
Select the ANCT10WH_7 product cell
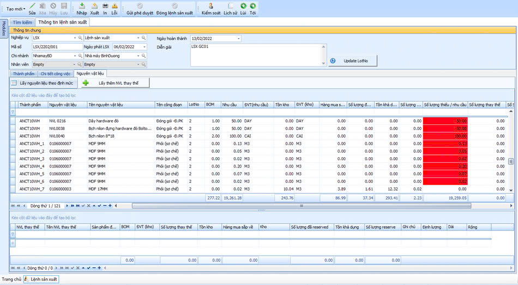pyautogui.click(x=32, y=189)
